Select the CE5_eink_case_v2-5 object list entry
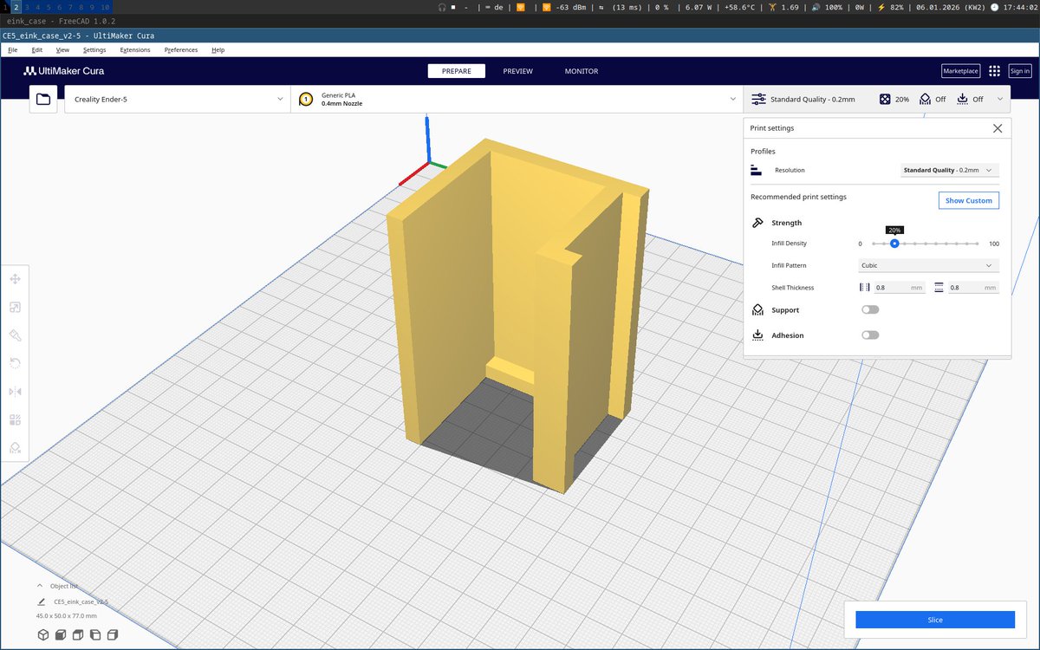The height and width of the screenshot is (650, 1040). click(x=81, y=601)
